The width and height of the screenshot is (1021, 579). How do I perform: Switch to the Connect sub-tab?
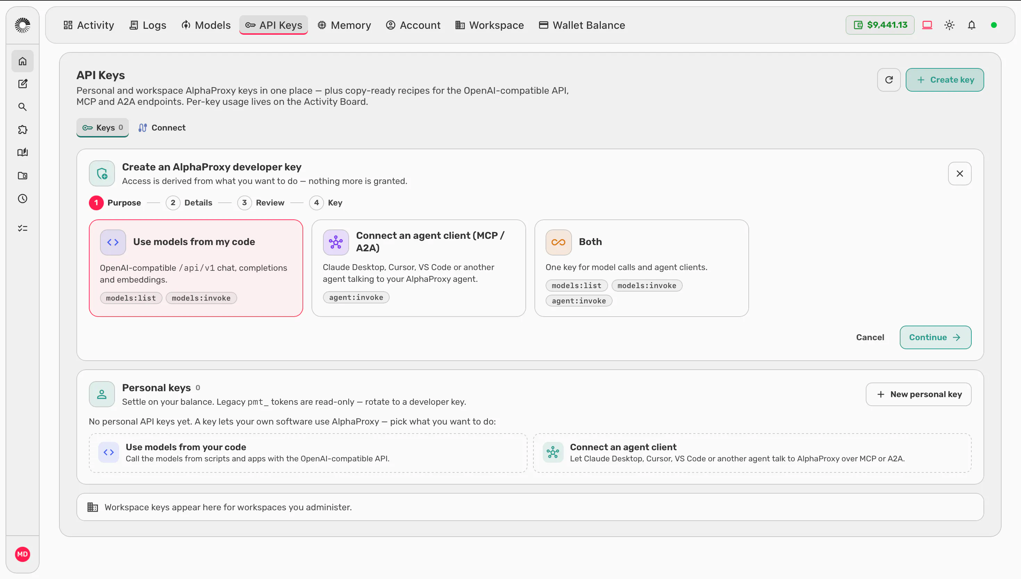click(162, 128)
